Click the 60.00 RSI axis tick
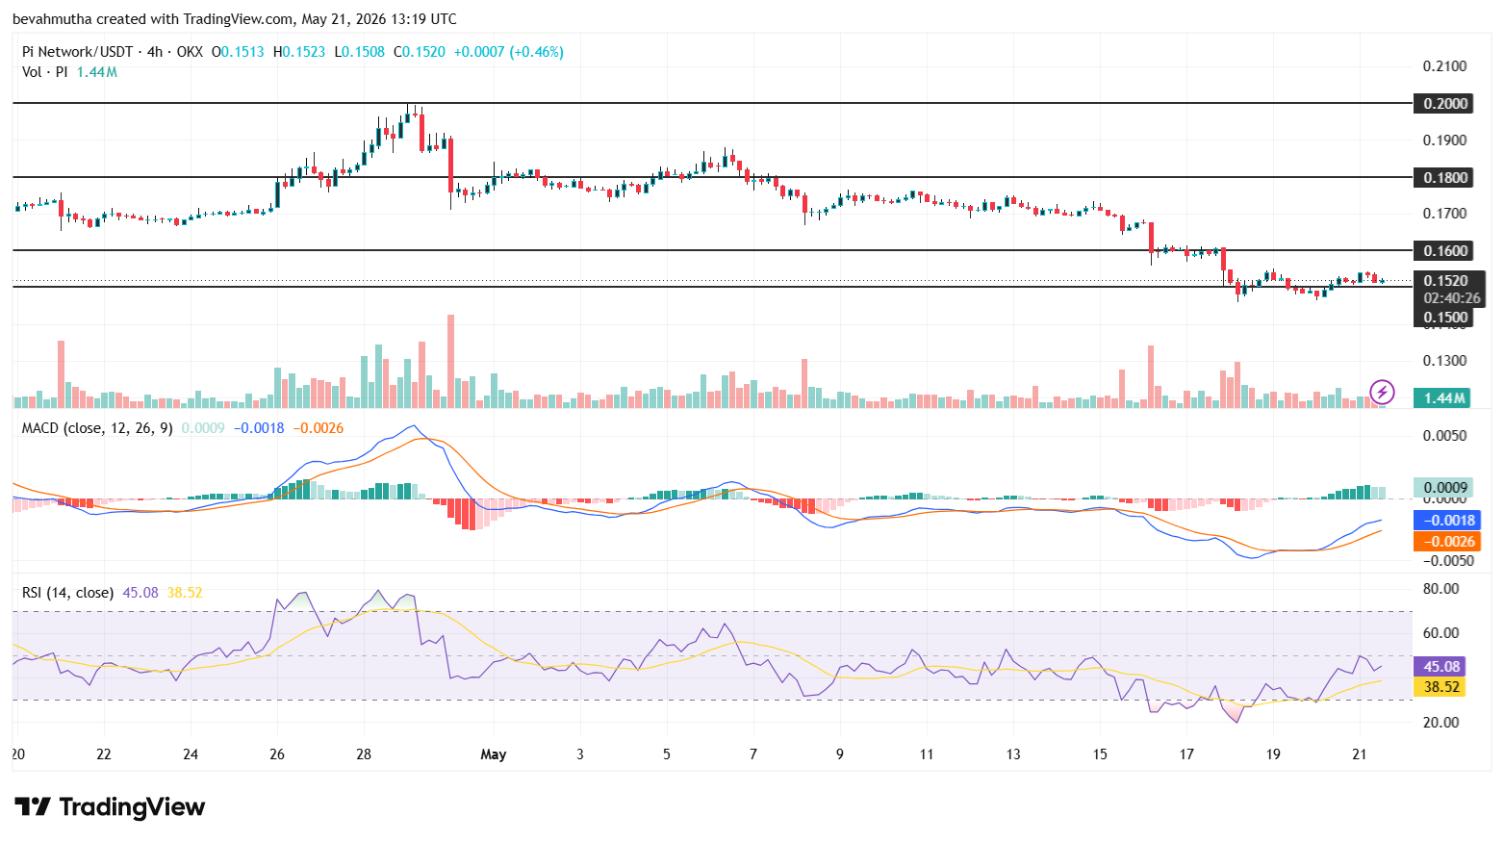 point(1441,633)
